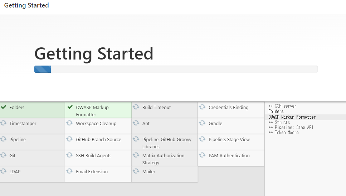
Task: Select Pipeline: GitHub Groovy Libraries label
Action: coord(167,143)
